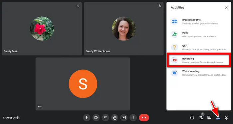Select your own video tile labeled You

pos(83,84)
